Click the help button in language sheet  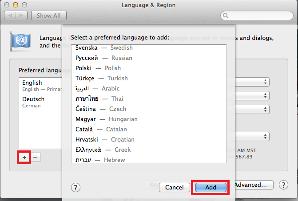click(75, 187)
